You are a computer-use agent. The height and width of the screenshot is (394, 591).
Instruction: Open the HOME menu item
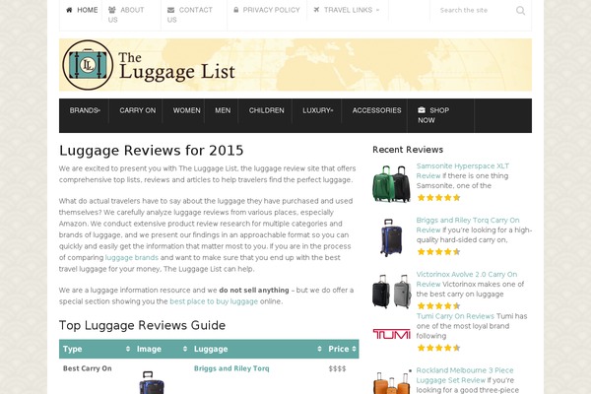(x=82, y=10)
